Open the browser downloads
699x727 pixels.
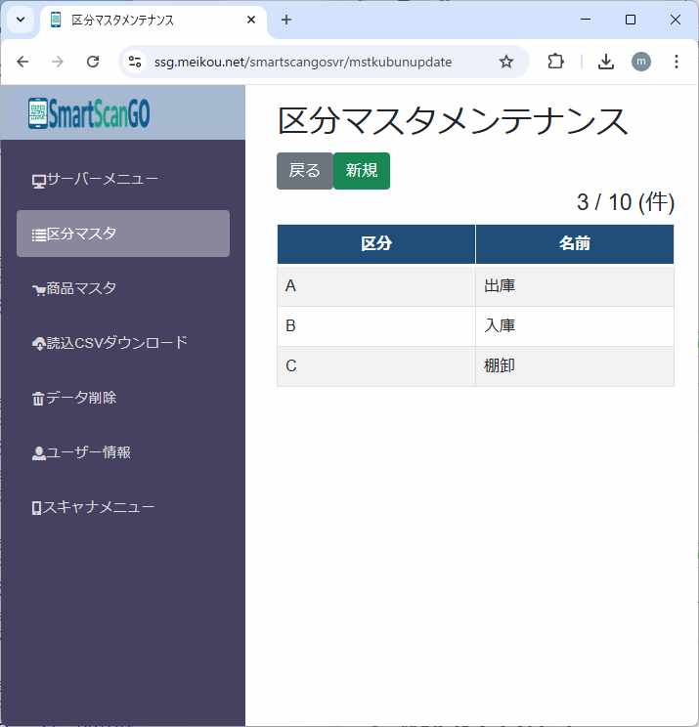coord(606,62)
